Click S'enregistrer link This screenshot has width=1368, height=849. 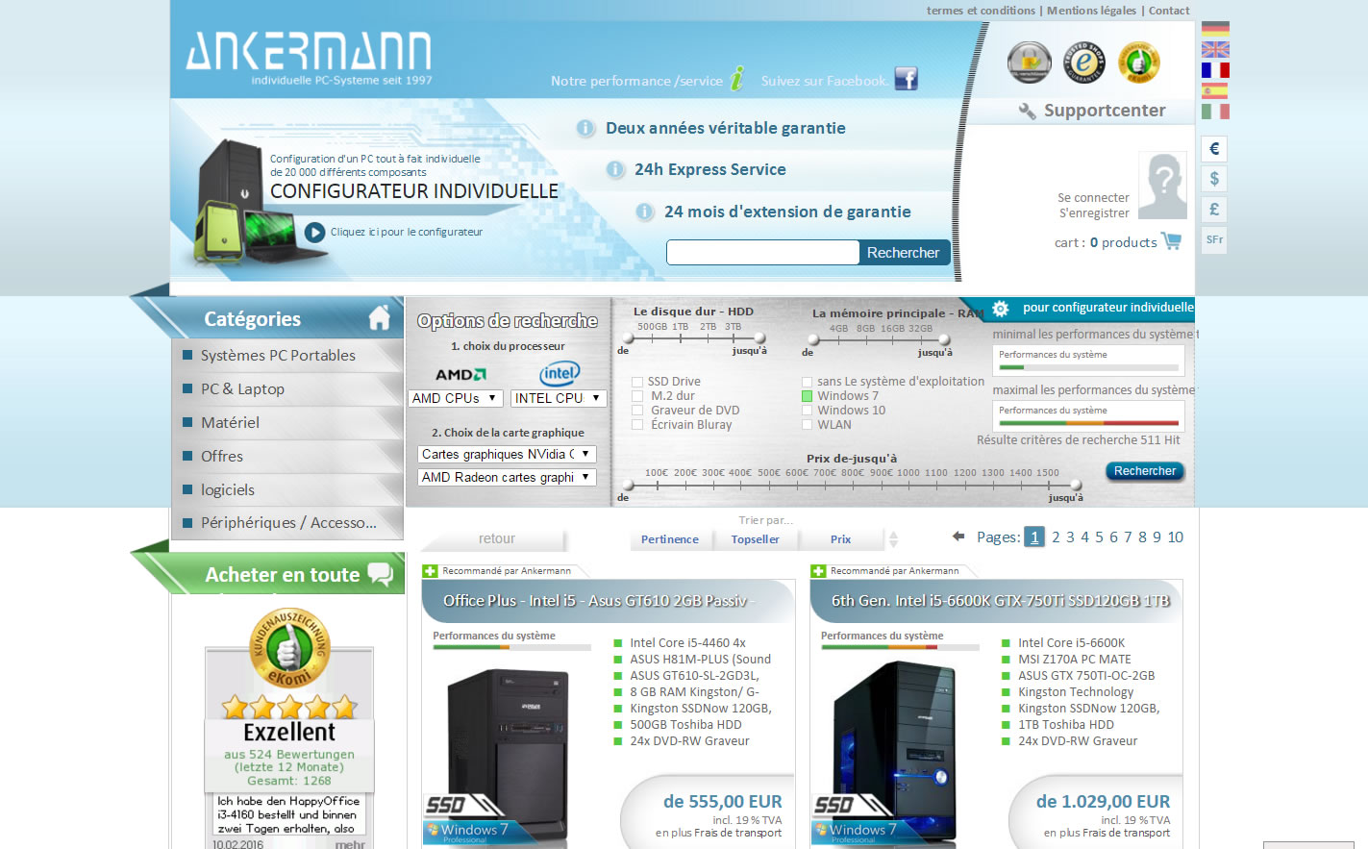[1094, 212]
